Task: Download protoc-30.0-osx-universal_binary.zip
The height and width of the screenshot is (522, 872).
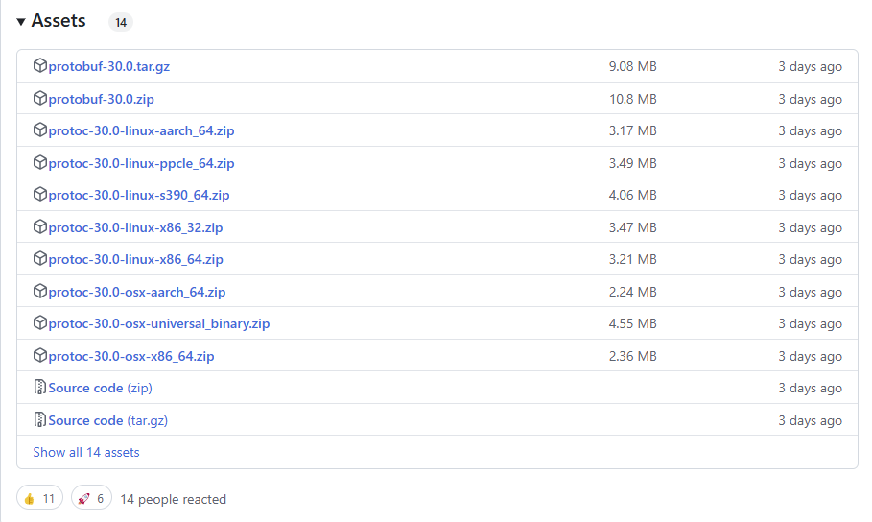Action: pyautogui.click(x=159, y=323)
